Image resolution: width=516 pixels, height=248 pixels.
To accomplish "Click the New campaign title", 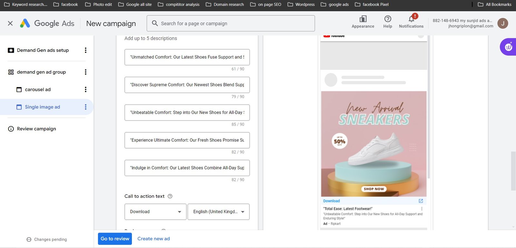I will point(111,24).
